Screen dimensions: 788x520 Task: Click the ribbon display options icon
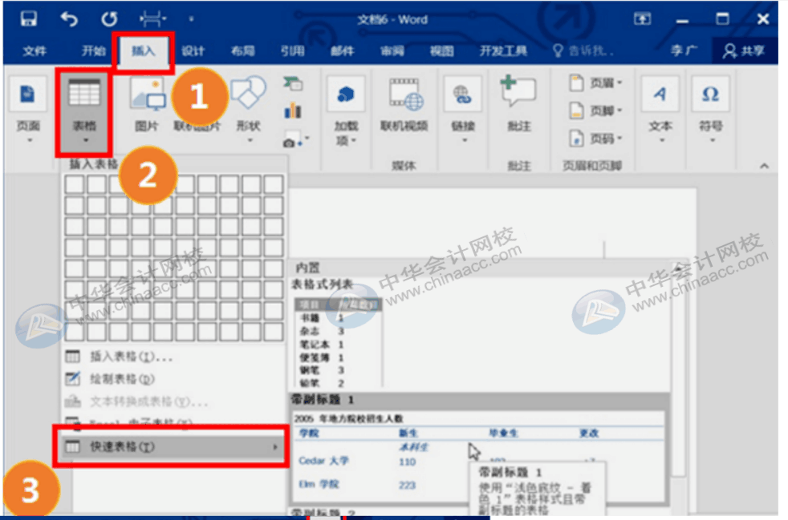[642, 19]
